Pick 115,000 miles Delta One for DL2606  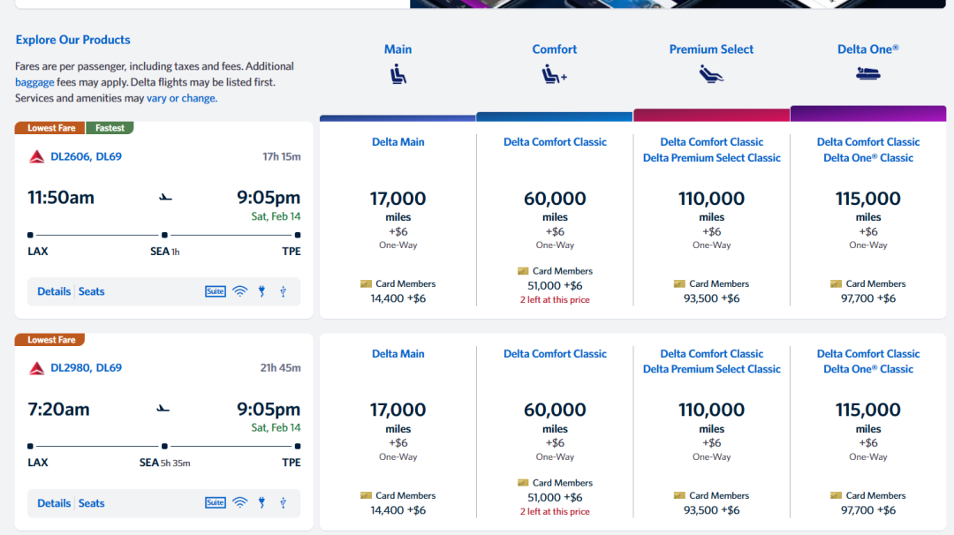click(x=867, y=200)
